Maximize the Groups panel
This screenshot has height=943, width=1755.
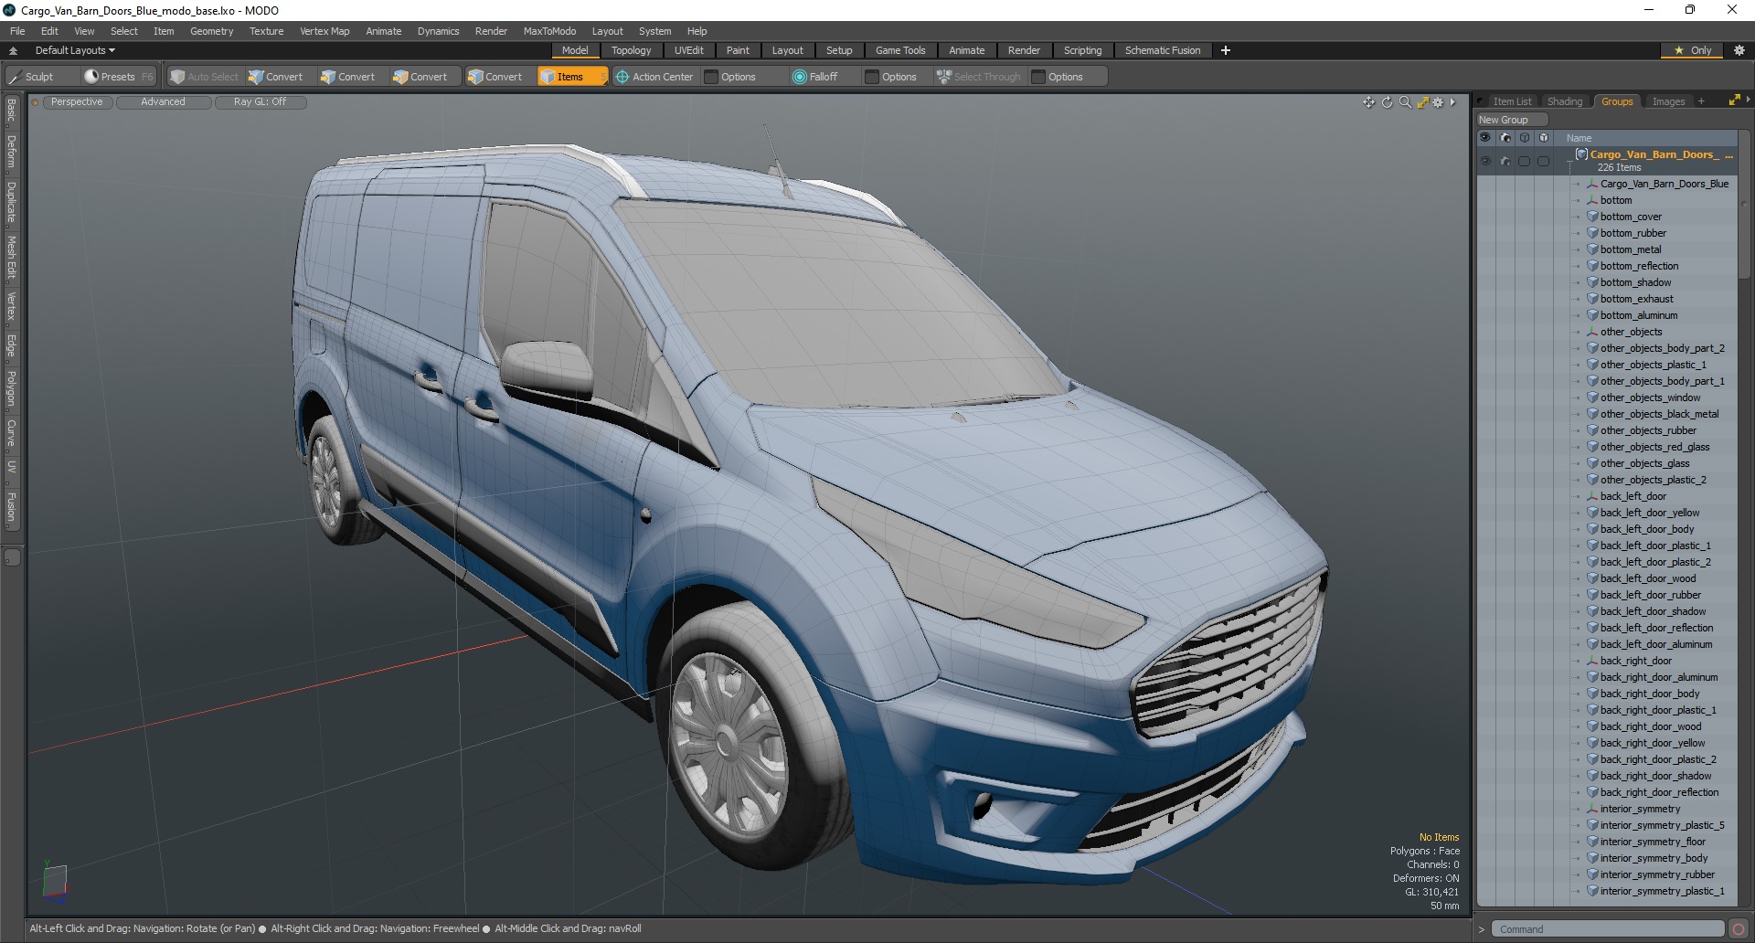1734,101
